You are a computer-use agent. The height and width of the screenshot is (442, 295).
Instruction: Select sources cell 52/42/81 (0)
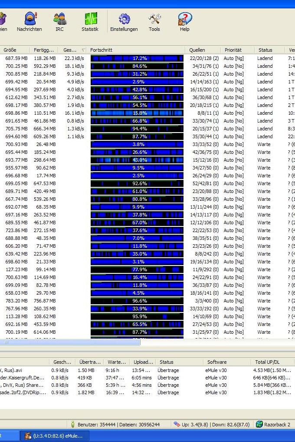pyautogui.click(x=204, y=183)
